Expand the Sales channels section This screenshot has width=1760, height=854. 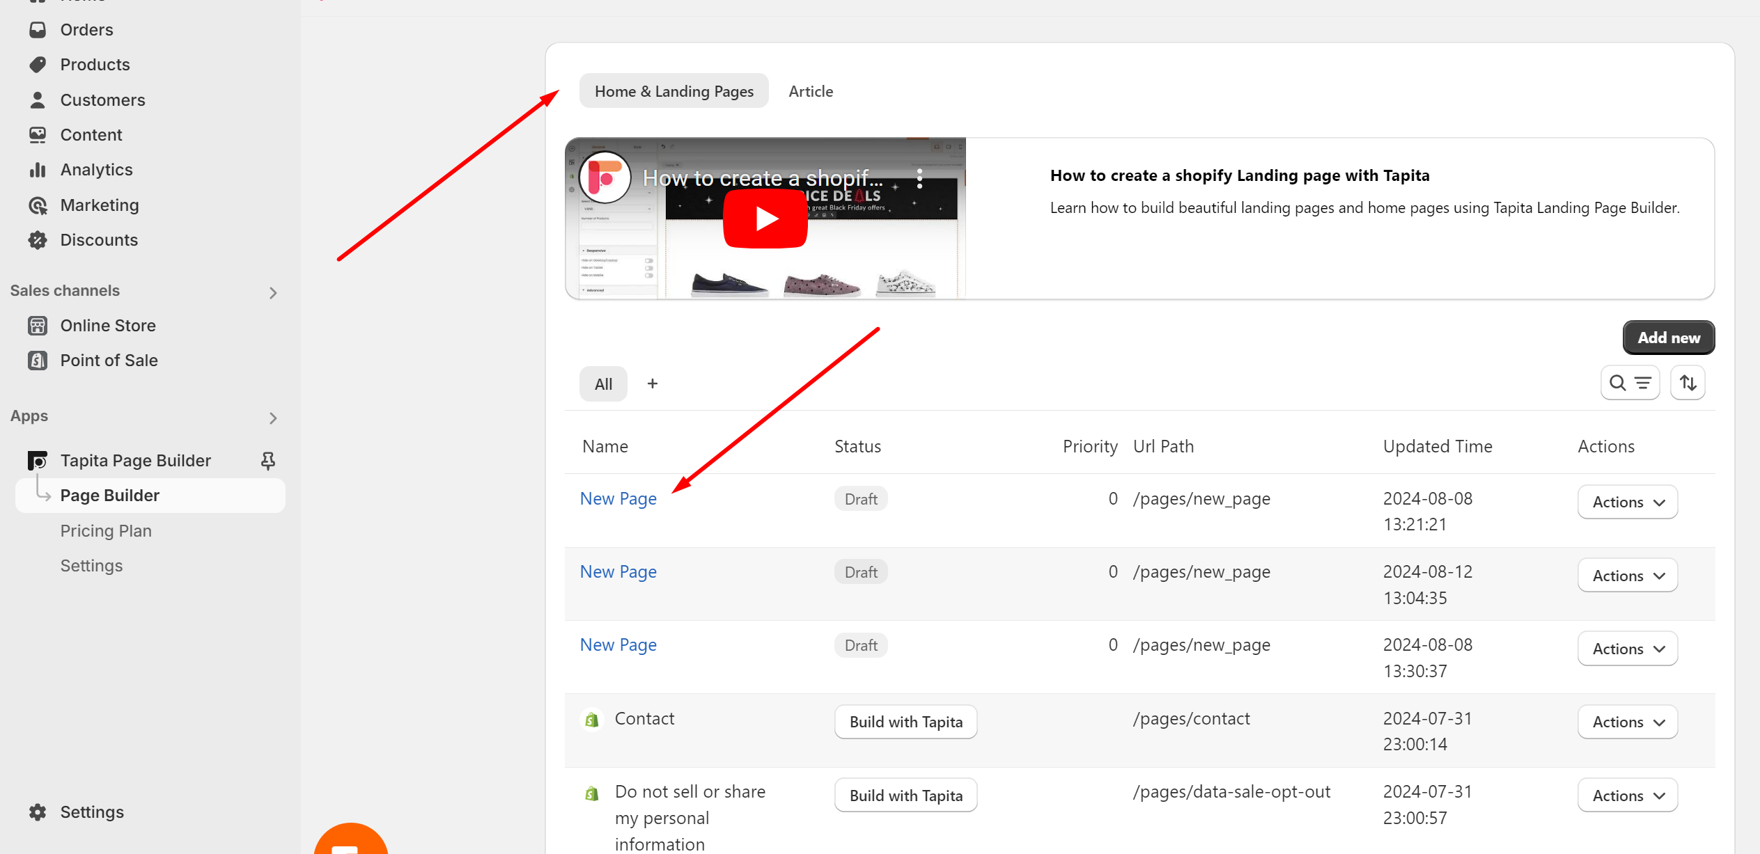click(273, 293)
